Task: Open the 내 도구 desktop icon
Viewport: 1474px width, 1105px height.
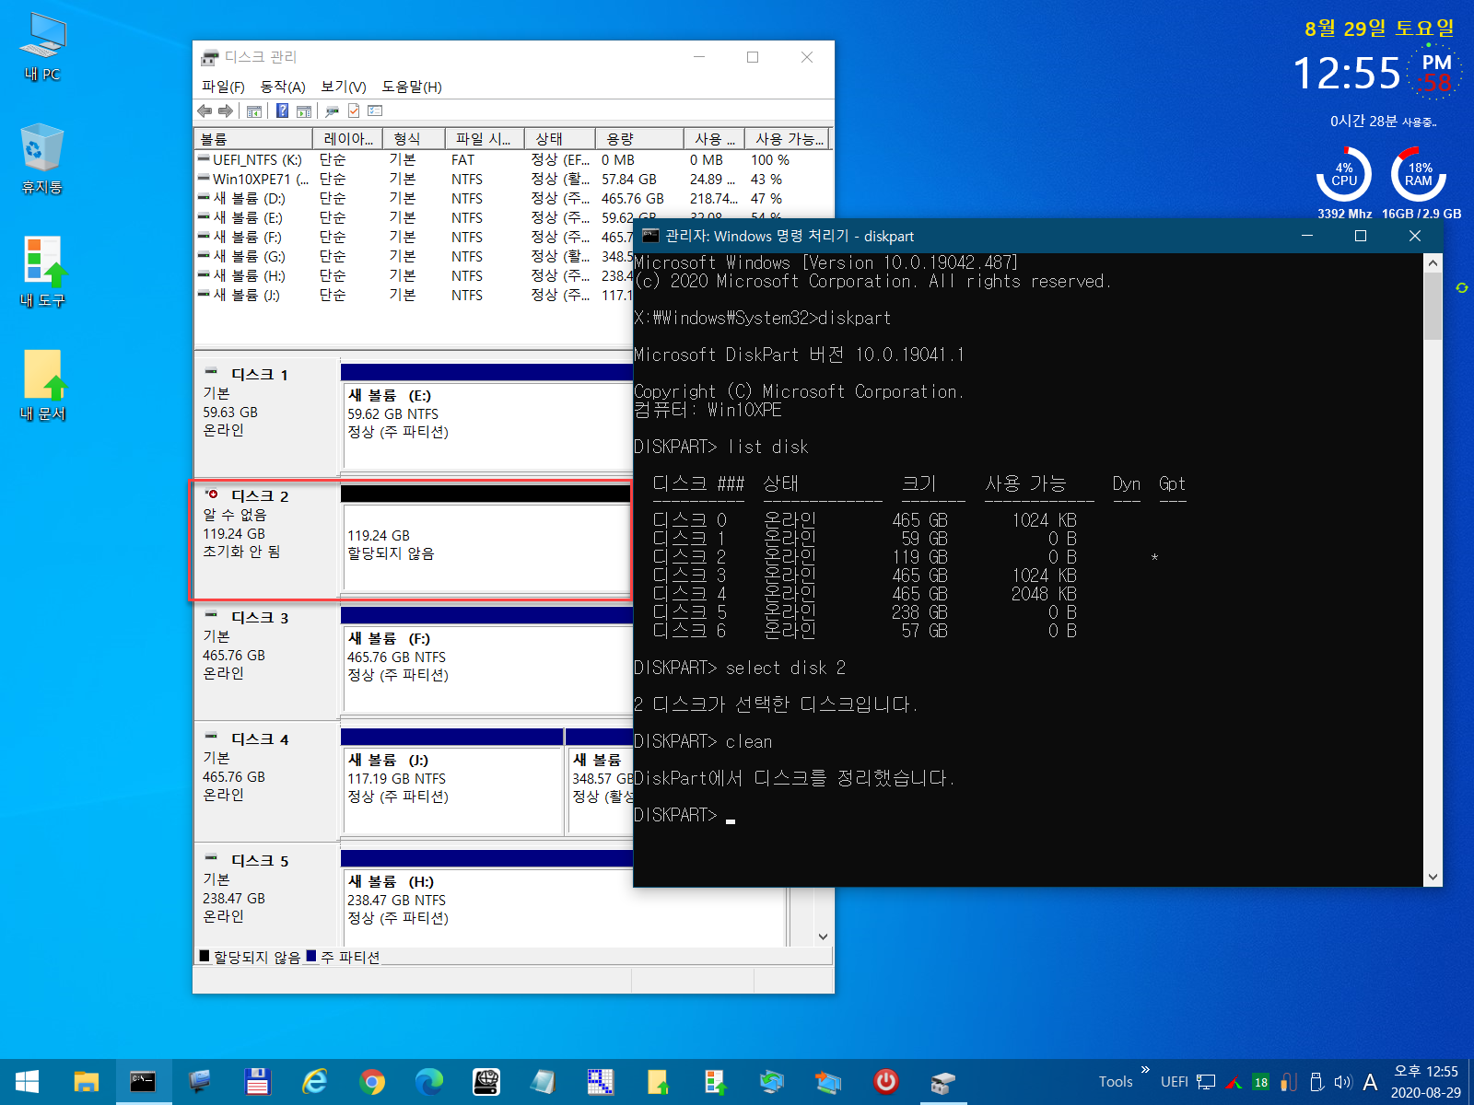Action: 42,272
